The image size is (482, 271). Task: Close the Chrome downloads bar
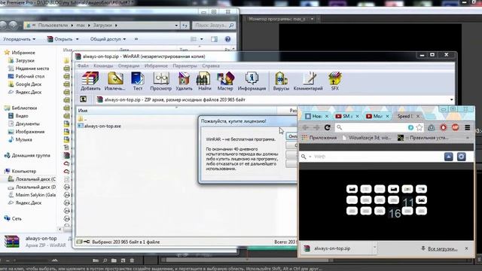466,248
